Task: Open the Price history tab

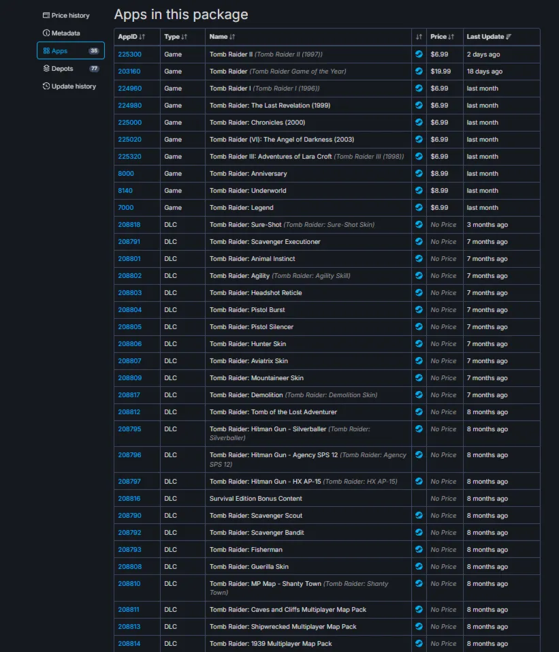Action: 66,16
